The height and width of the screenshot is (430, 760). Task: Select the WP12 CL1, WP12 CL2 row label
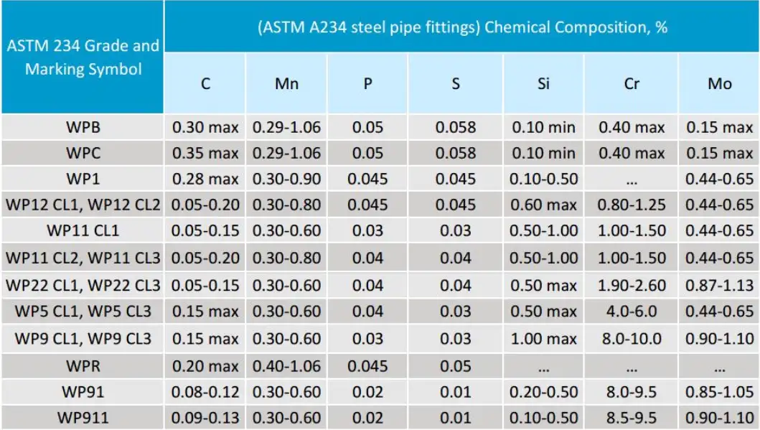pos(83,205)
